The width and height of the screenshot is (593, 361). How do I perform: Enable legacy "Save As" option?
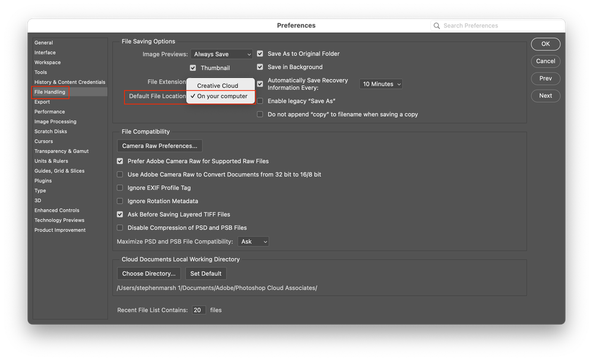coord(260,101)
